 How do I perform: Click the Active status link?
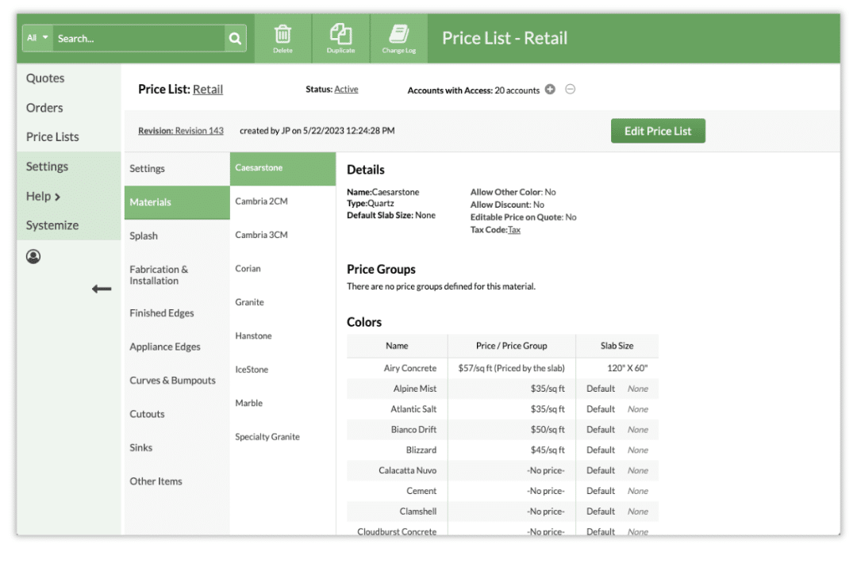[346, 90]
